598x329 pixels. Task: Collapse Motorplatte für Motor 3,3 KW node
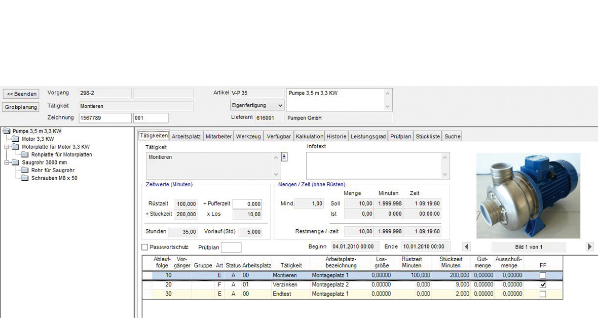pyautogui.click(x=7, y=147)
